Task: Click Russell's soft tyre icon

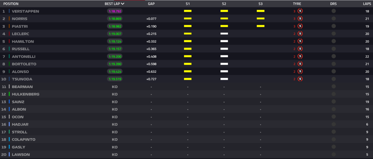Action: click(300, 49)
